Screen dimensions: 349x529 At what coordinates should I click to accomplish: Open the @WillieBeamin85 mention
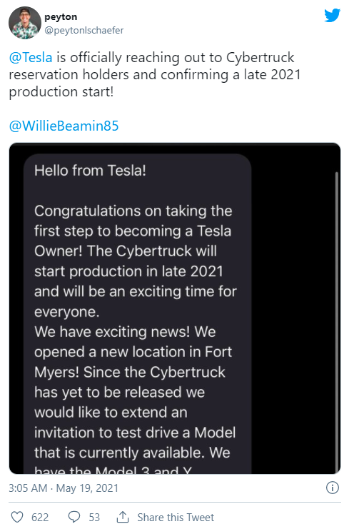tap(64, 126)
